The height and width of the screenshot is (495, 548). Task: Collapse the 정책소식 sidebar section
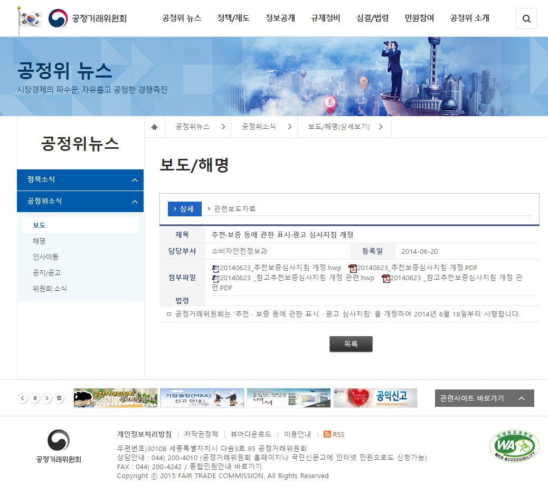[134, 180]
